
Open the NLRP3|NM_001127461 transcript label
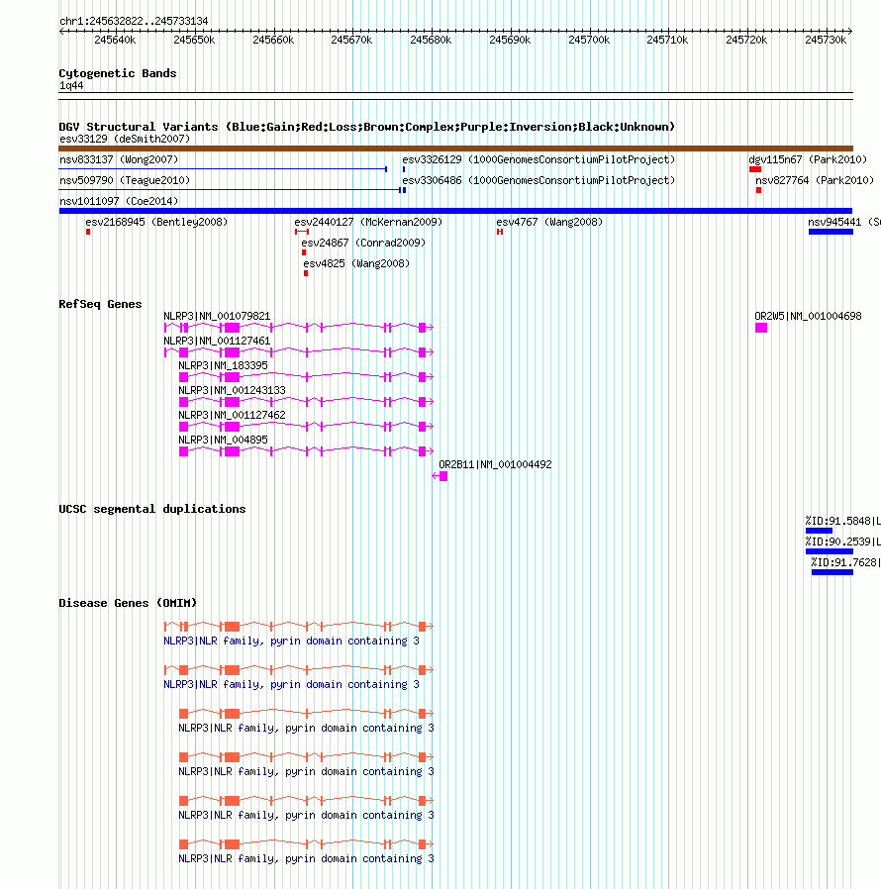[217, 341]
